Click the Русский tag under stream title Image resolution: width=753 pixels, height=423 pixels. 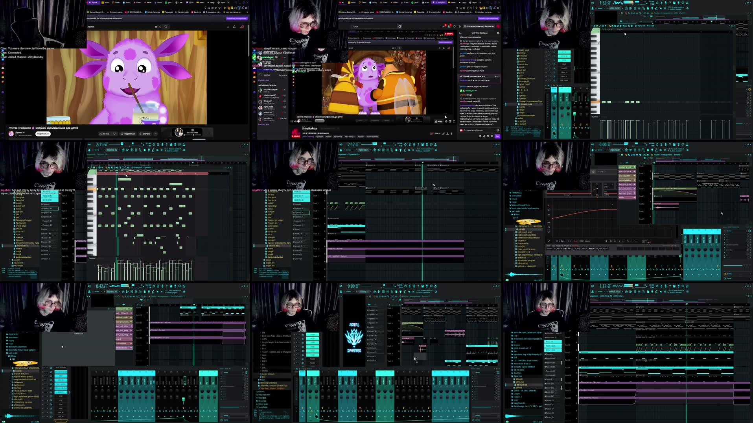tap(319, 137)
